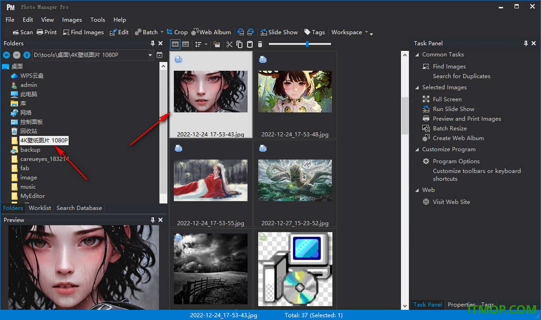Collapse the Selected Images section
The image size is (541, 320).
[x=417, y=87]
